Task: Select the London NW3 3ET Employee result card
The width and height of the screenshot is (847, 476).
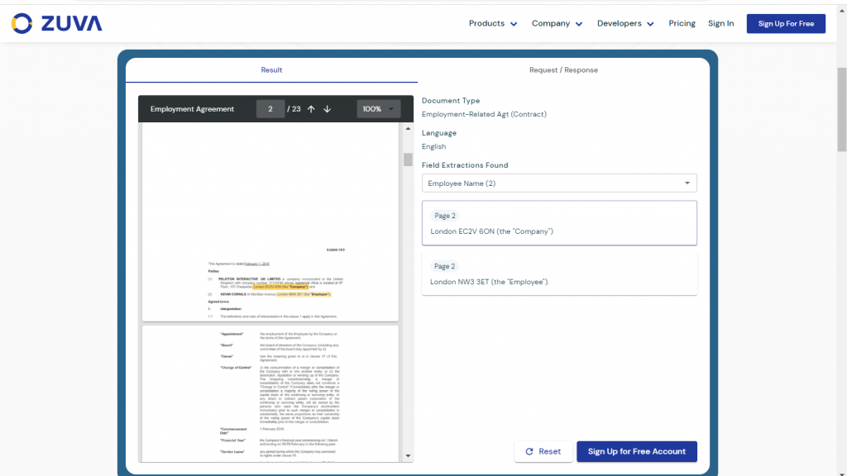Action: [x=559, y=274]
